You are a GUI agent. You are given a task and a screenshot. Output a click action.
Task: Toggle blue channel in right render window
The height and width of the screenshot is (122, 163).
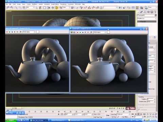click(x=83, y=32)
